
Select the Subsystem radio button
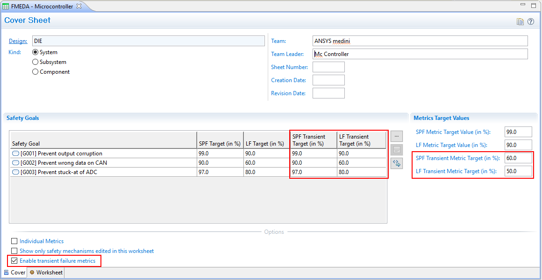tap(36, 62)
